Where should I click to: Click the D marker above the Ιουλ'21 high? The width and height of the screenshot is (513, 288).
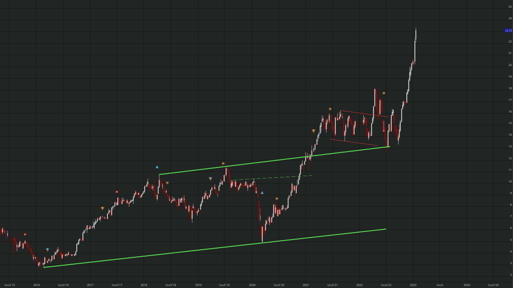[x=330, y=109]
